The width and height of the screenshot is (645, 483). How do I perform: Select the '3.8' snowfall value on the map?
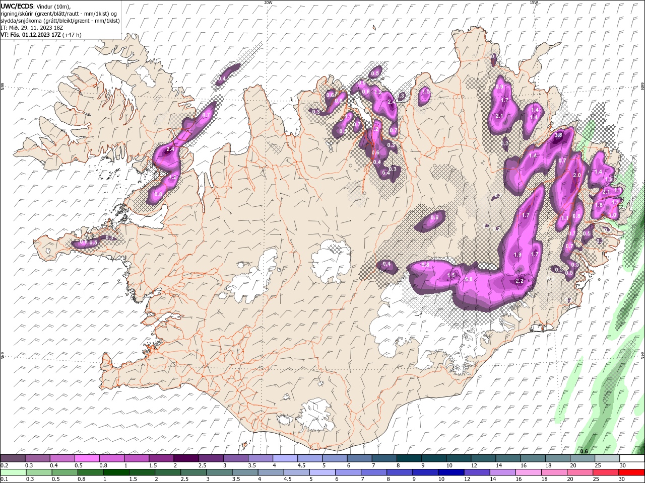coord(558,135)
